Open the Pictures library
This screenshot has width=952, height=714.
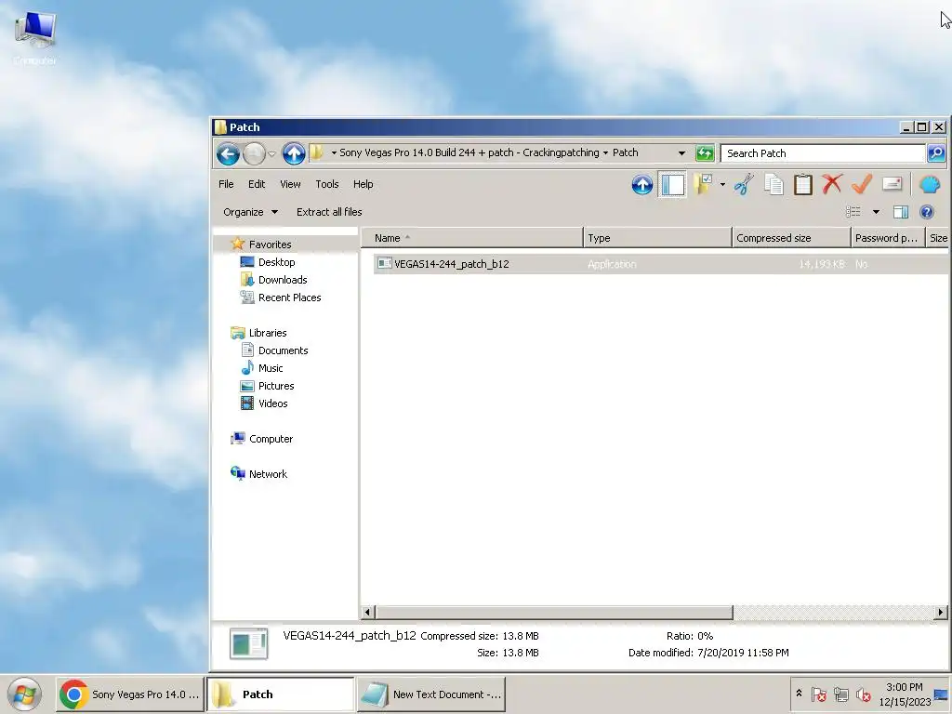[x=275, y=386]
